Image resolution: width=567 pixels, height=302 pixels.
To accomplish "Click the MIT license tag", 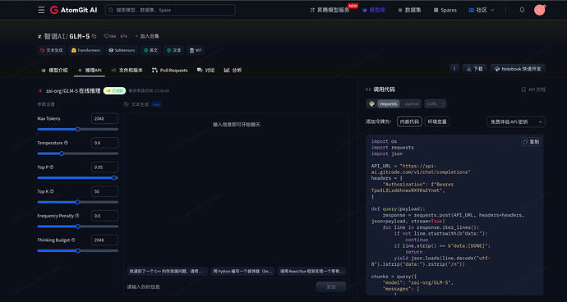I will click(196, 50).
